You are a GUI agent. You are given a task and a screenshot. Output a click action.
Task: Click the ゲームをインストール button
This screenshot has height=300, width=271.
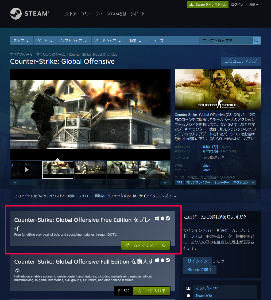[x=145, y=245]
